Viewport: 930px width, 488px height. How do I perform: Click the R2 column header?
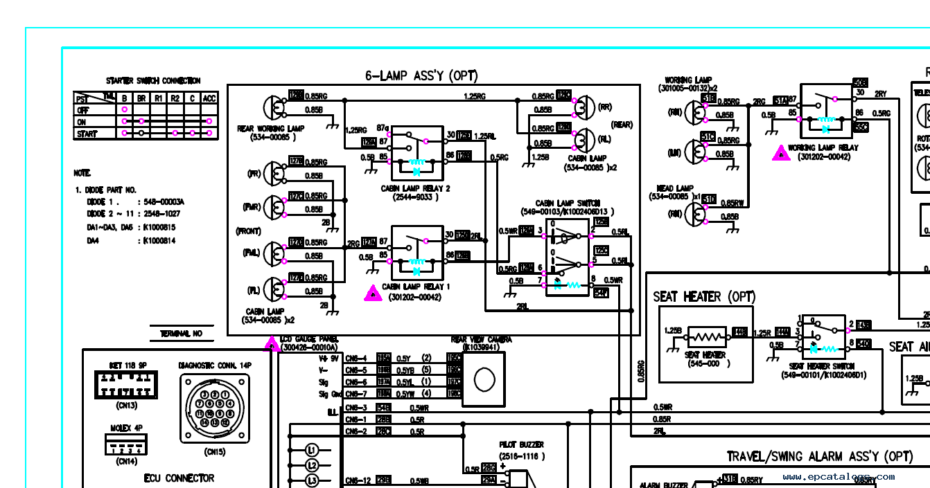coord(175,98)
